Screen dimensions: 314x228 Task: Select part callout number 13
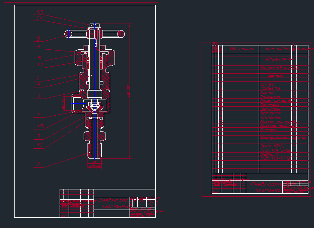40,12
